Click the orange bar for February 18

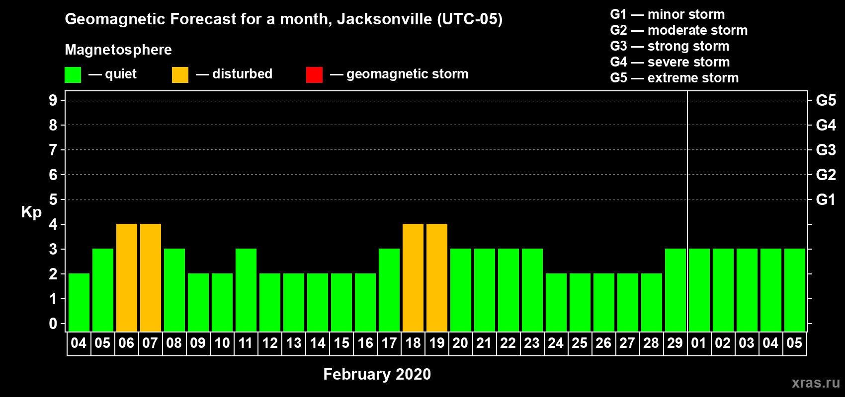[413, 277]
